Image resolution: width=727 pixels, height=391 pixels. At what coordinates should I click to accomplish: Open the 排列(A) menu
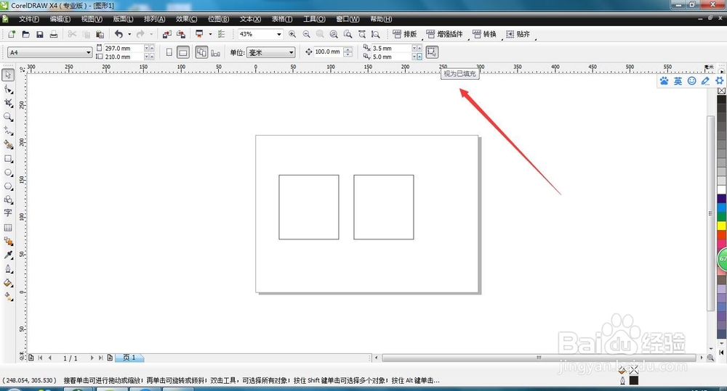(x=154, y=19)
